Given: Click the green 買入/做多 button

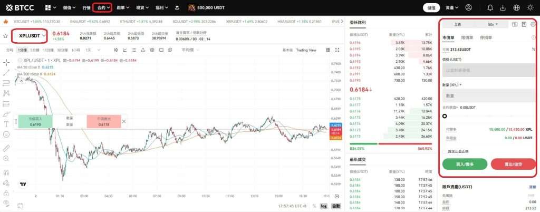Looking at the screenshot, I should 465,164.
